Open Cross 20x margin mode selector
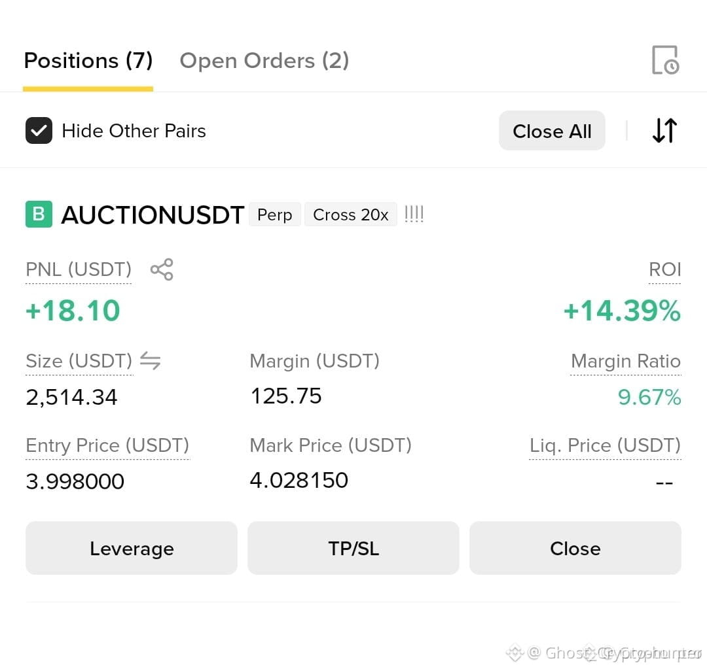 (351, 214)
